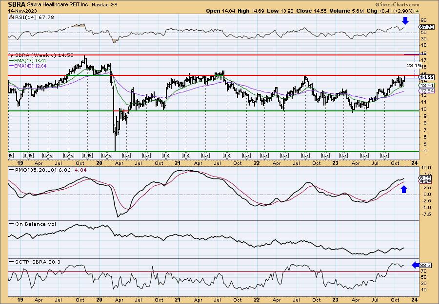Click the 18 level on price axis
The width and height of the screenshot is (439, 304).
(x=423, y=54)
